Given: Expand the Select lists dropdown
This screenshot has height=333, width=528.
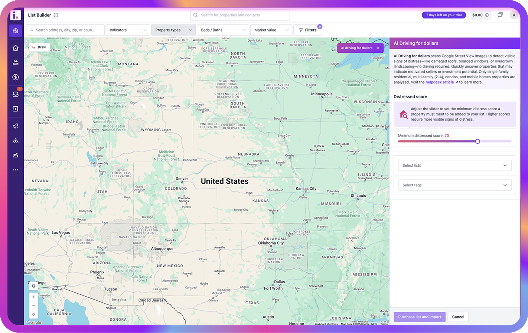Looking at the screenshot, I should pos(455,166).
